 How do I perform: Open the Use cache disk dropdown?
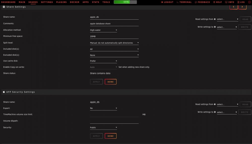(104, 61)
